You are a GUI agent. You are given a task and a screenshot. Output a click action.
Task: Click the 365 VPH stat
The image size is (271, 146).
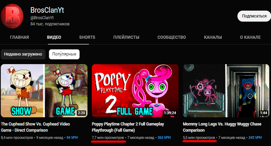pos(164,138)
